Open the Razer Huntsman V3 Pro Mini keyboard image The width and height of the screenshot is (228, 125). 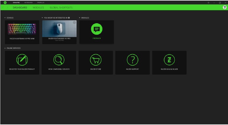tap(22, 29)
